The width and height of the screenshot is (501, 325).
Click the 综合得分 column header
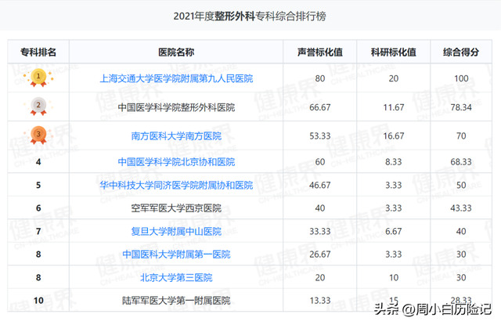461,52
